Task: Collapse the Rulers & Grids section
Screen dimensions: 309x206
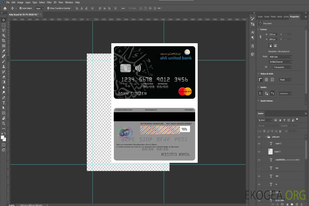Action: (258, 74)
